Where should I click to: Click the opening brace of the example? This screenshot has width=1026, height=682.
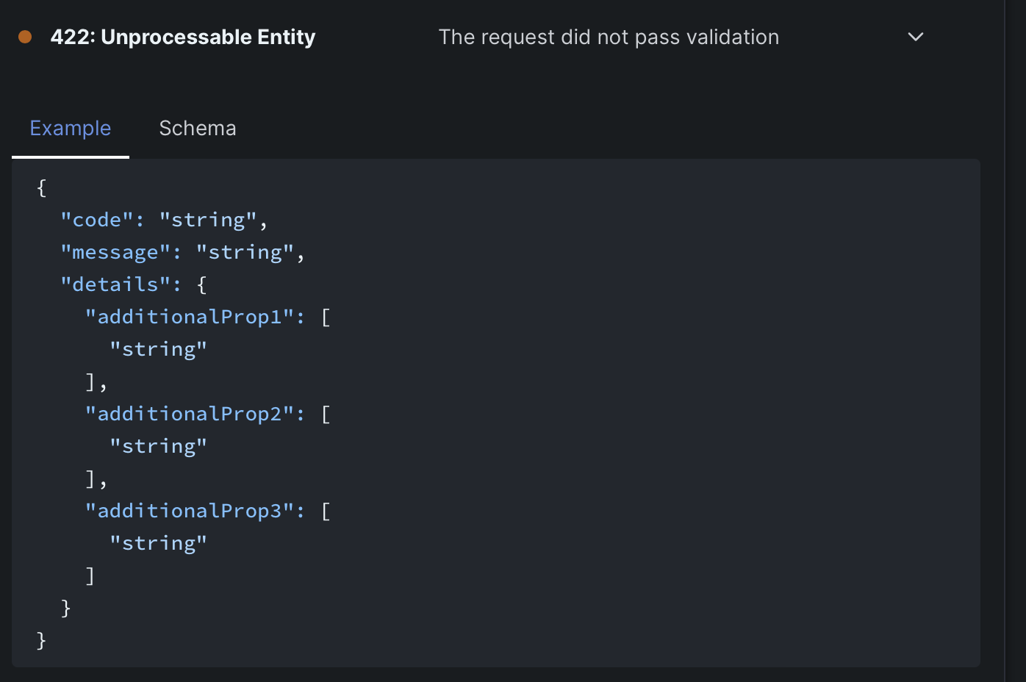(41, 187)
